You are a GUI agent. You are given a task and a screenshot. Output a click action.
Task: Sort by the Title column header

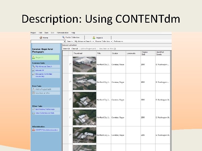click(x=104, y=53)
